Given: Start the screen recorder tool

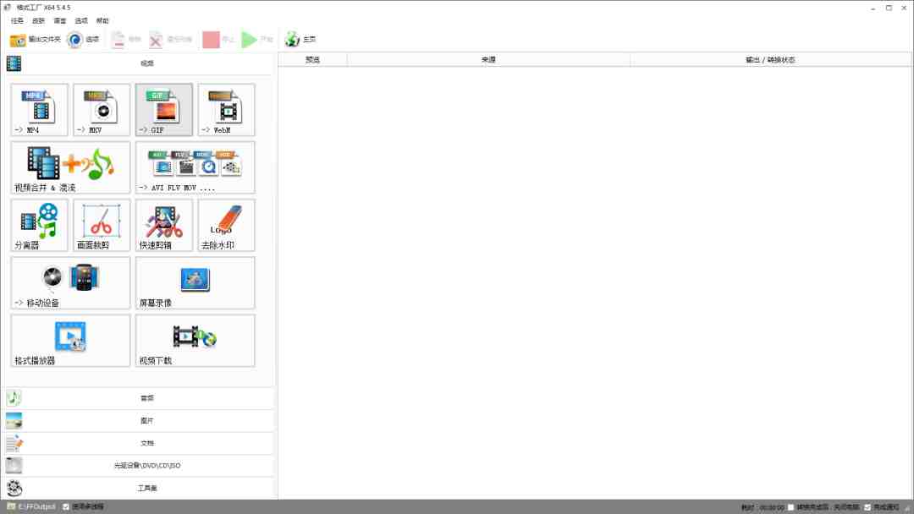Looking at the screenshot, I should [x=195, y=282].
